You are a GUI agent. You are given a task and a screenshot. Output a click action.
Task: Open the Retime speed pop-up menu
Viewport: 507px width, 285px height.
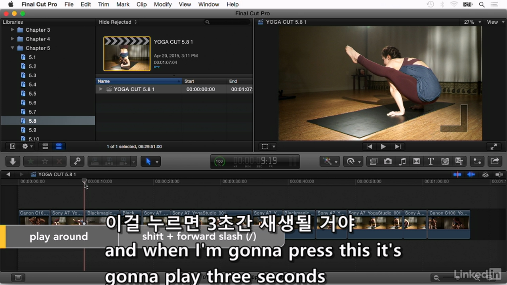353,161
